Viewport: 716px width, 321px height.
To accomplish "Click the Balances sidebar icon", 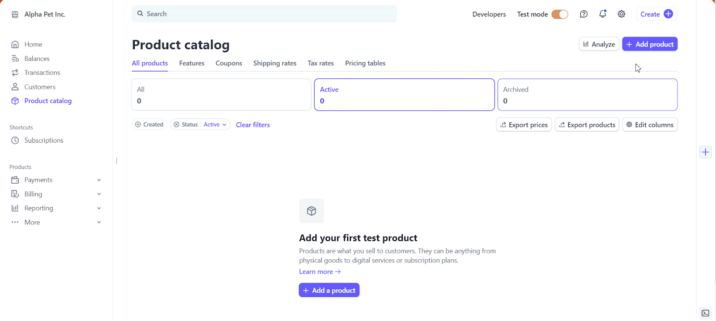I will 15,59.
